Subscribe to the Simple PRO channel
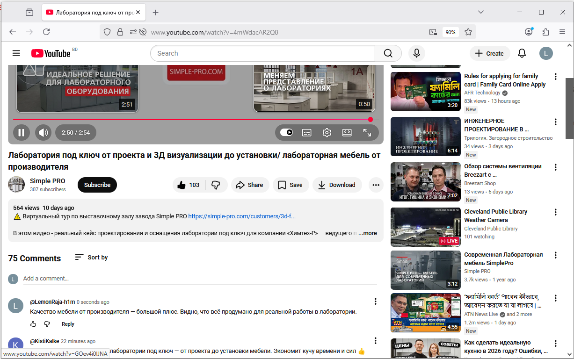The width and height of the screenshot is (574, 359). [97, 185]
